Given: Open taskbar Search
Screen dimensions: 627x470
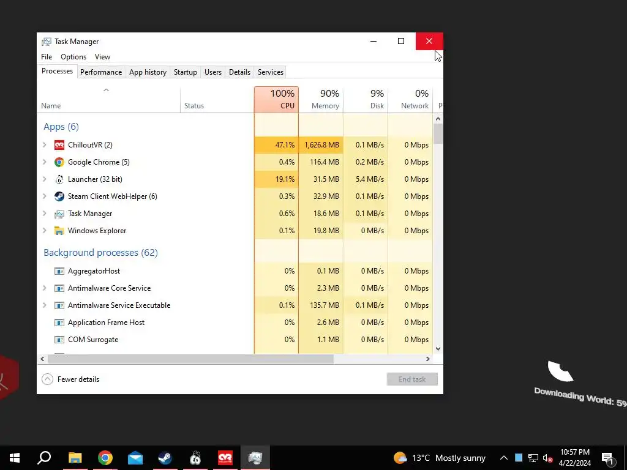Looking at the screenshot, I should (44, 458).
